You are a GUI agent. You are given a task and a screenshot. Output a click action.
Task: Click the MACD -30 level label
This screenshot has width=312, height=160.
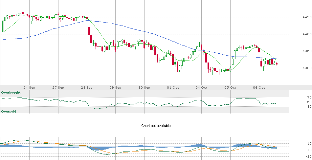(x=308, y=157)
